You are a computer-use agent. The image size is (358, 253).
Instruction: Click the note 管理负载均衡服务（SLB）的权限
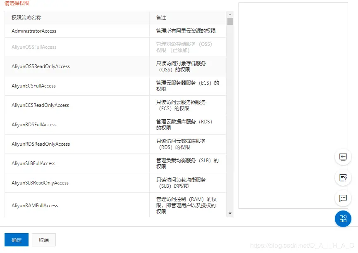[187, 163]
